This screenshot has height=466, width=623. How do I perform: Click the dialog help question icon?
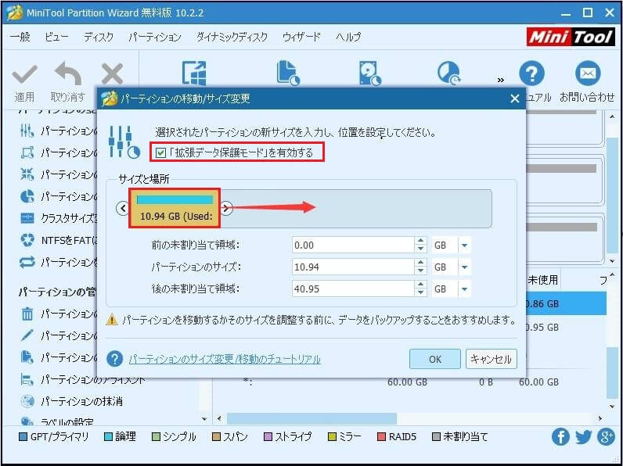coord(114,359)
